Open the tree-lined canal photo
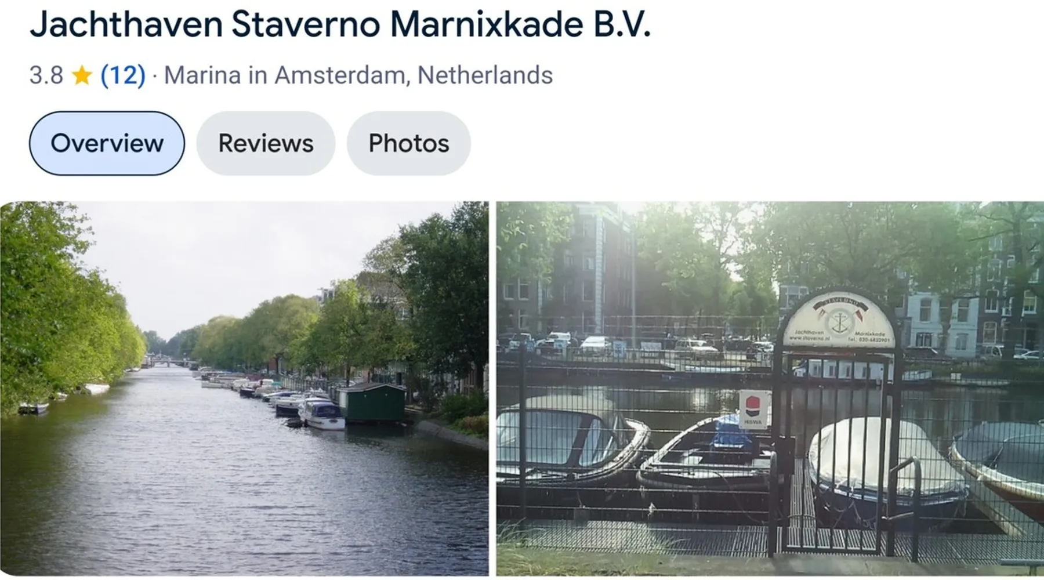 point(244,389)
